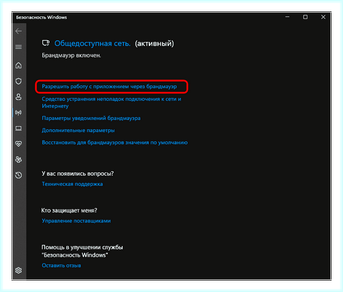Open App & browser control icon

point(19,128)
